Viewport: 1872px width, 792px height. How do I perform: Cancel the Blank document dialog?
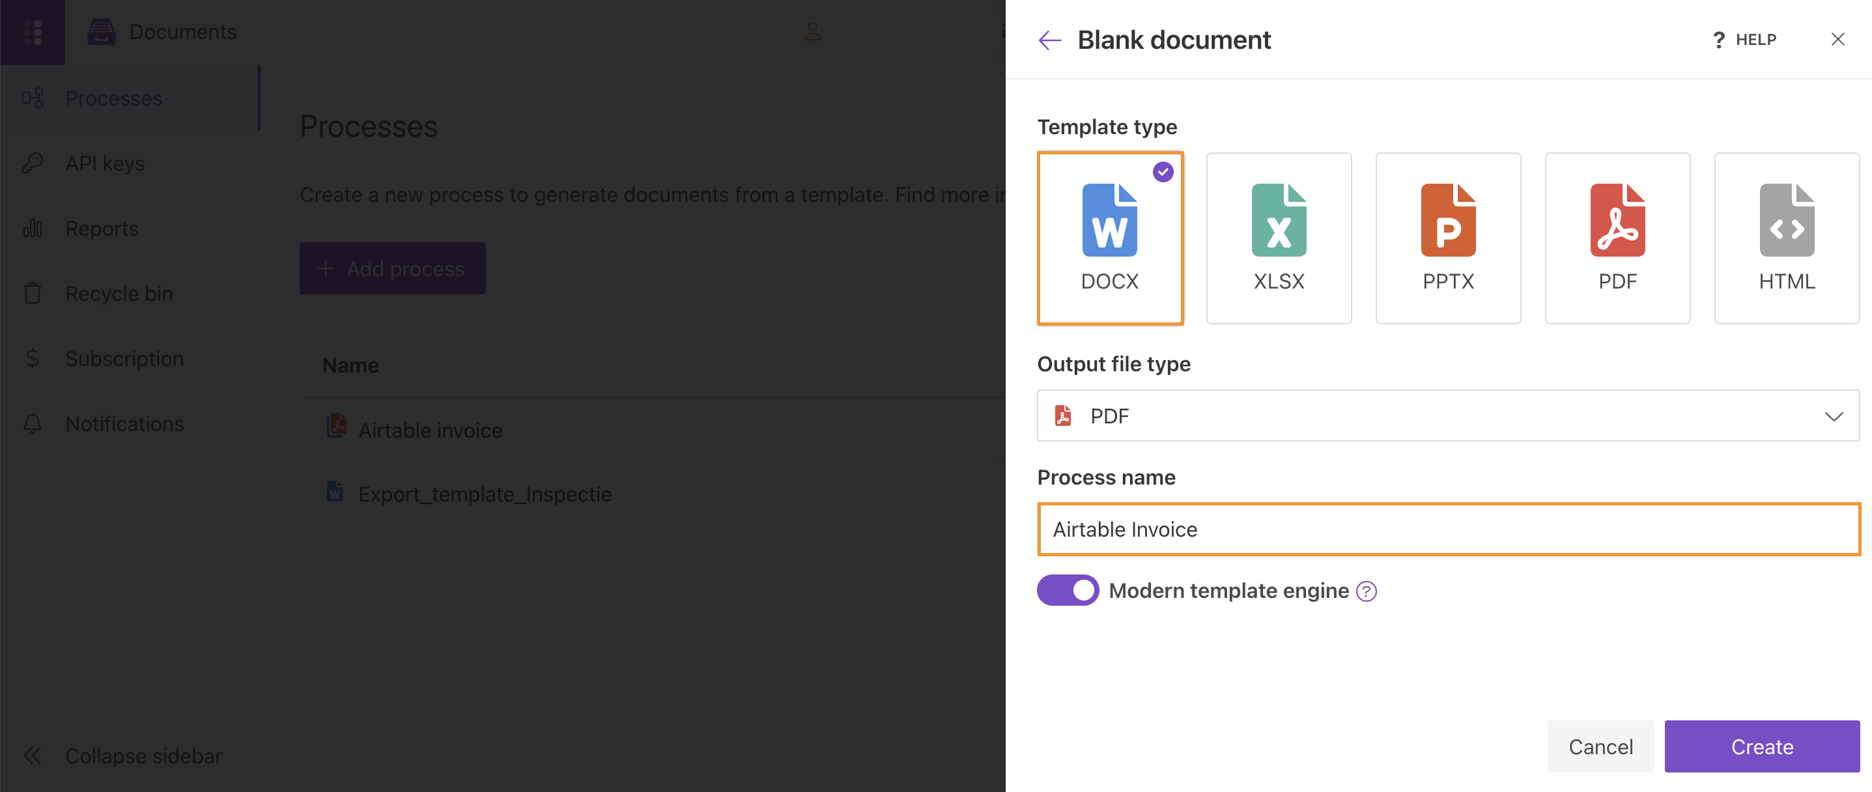point(1600,746)
